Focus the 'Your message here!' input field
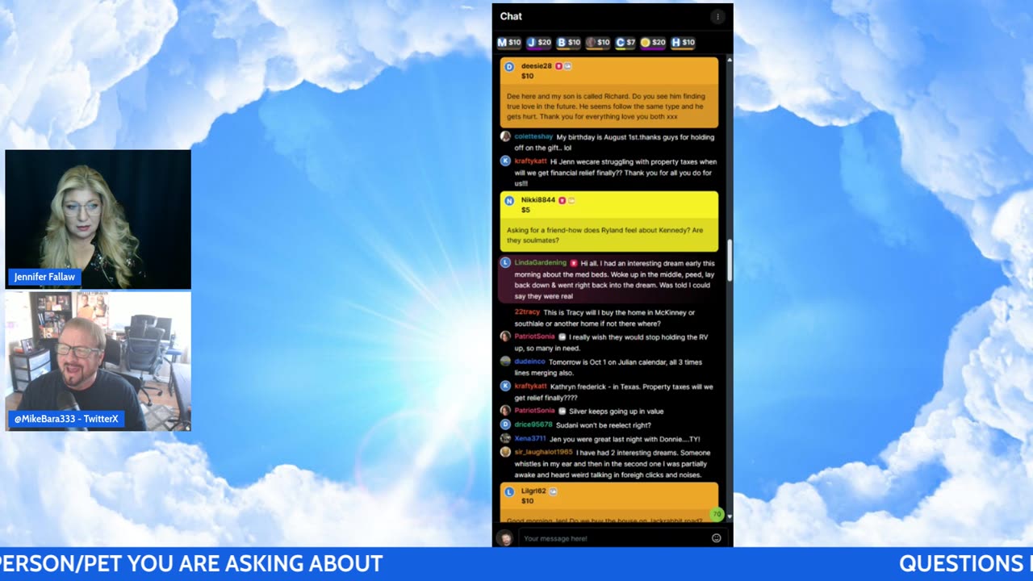Image resolution: width=1033 pixels, height=581 pixels. (613, 538)
